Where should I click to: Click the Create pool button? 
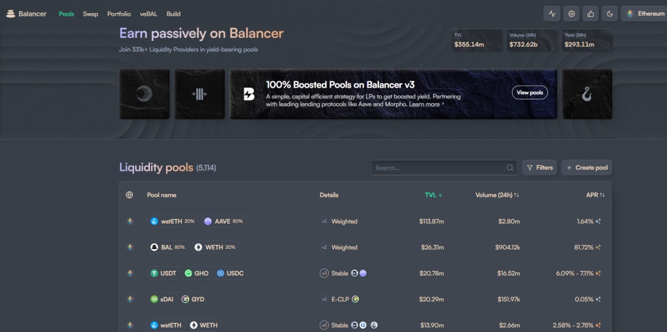point(587,168)
